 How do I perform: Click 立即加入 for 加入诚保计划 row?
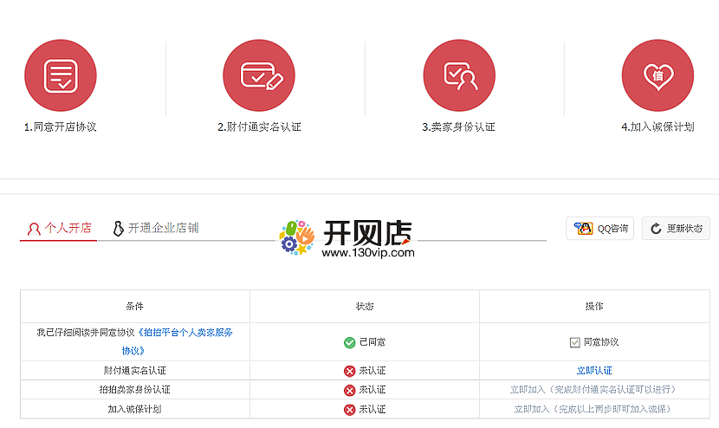coord(532,409)
